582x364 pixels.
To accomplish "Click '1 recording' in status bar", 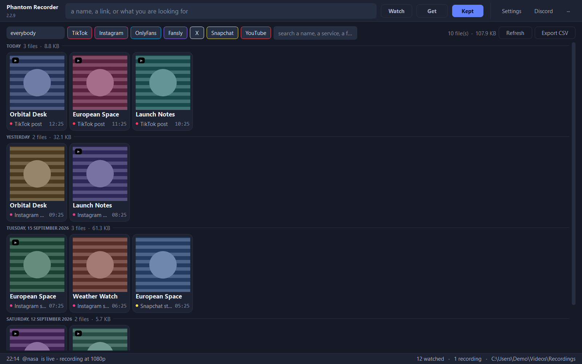I will click(468, 359).
